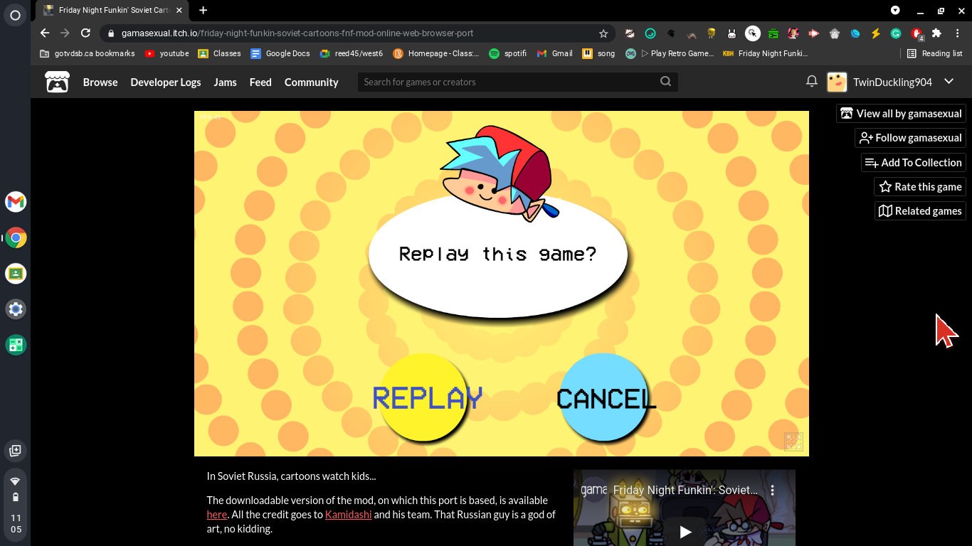Open the pink video camera extension
This screenshot has width=972, height=546.
pos(814,33)
